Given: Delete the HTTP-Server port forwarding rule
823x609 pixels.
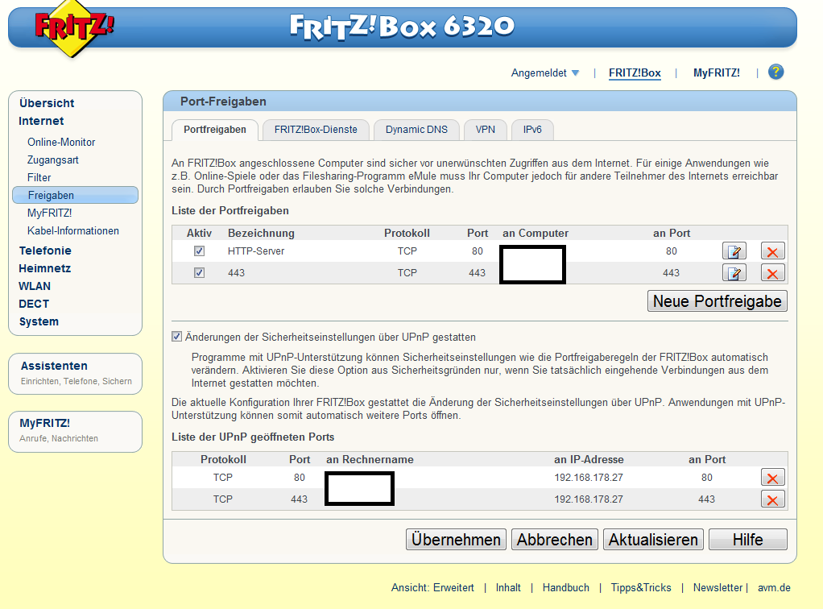Looking at the screenshot, I should tap(772, 251).
